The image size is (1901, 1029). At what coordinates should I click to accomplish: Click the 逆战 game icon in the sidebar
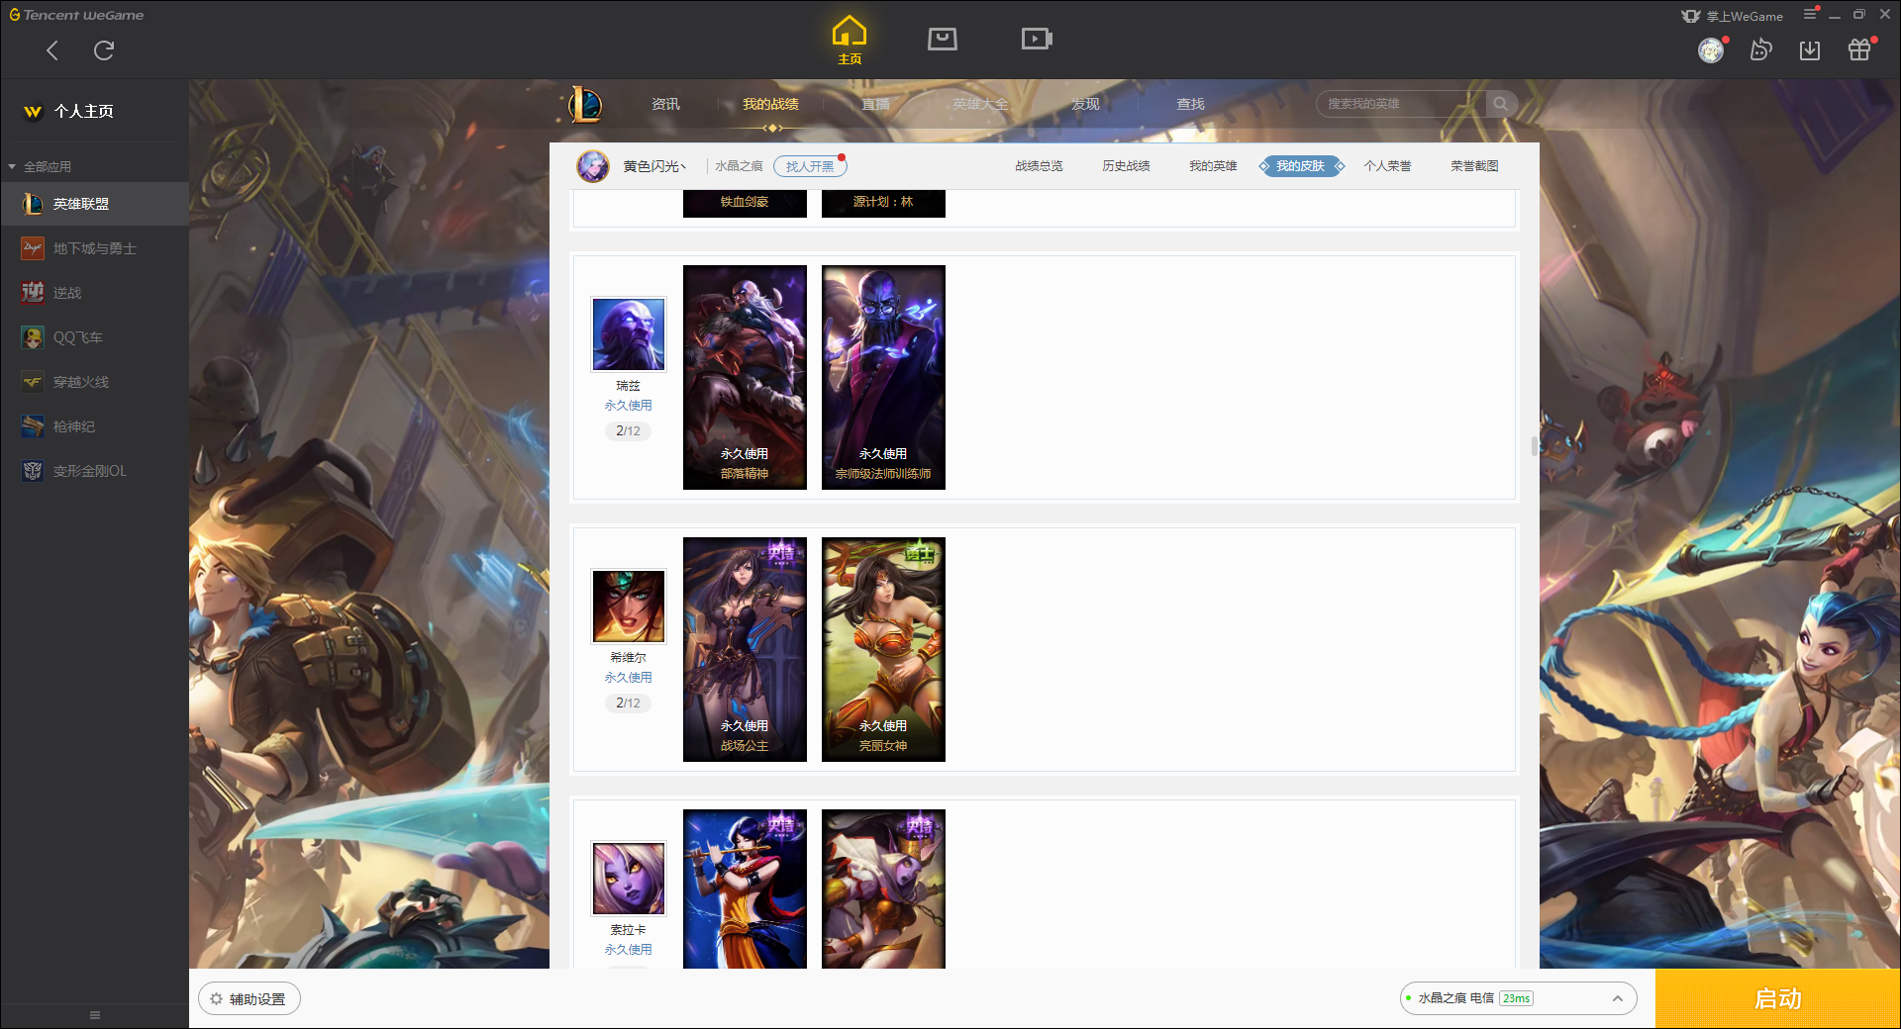pos(33,293)
